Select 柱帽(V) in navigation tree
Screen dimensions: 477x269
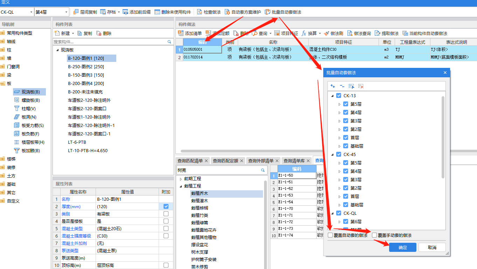(25, 108)
